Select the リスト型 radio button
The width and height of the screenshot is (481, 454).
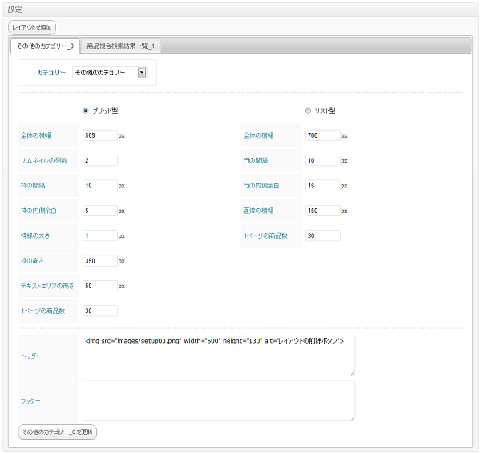[308, 110]
